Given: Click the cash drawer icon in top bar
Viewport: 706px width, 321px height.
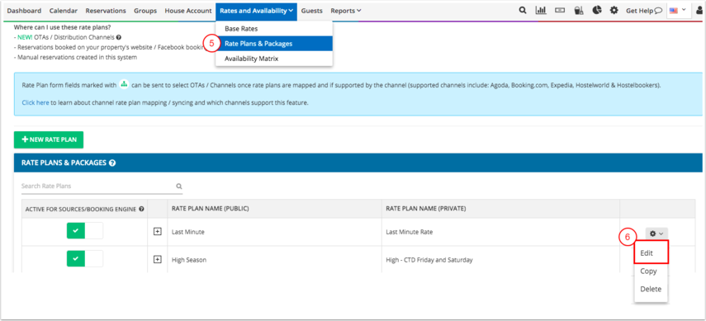Looking at the screenshot, I should click(x=560, y=11).
